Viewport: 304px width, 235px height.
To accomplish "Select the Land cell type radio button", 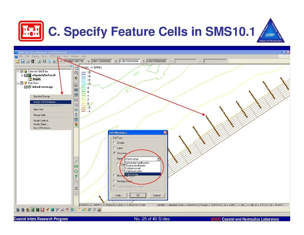I will tap(114, 148).
